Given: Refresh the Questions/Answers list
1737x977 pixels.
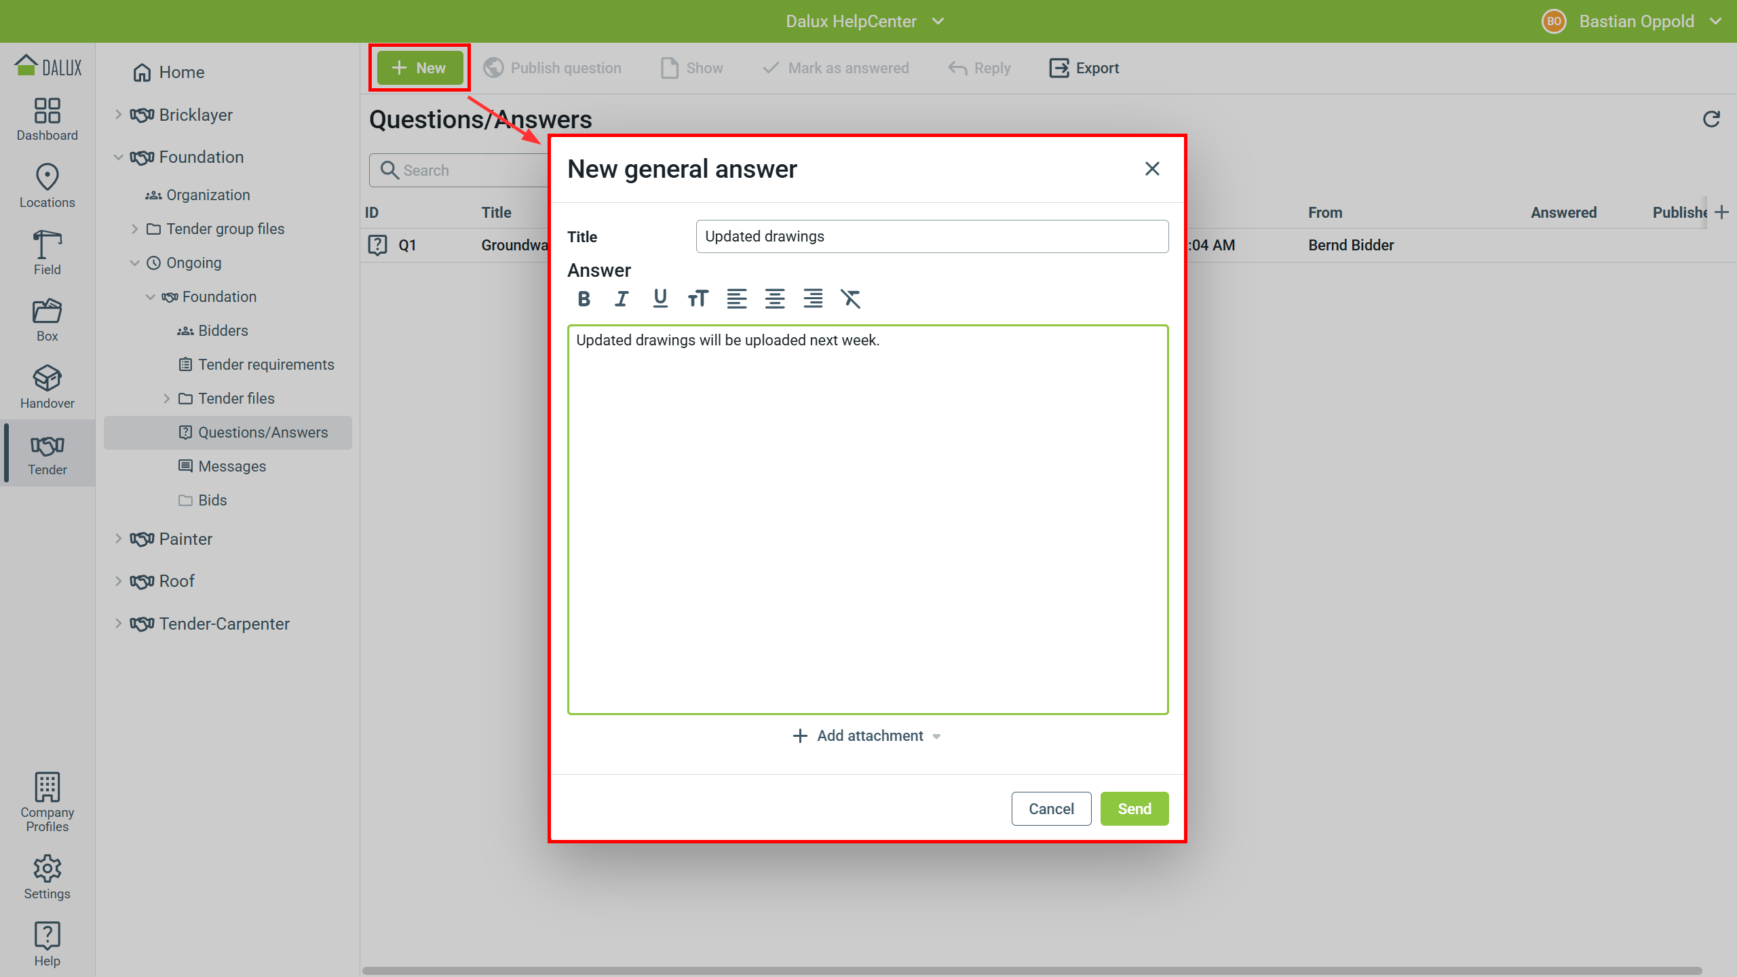Looking at the screenshot, I should click(1711, 119).
